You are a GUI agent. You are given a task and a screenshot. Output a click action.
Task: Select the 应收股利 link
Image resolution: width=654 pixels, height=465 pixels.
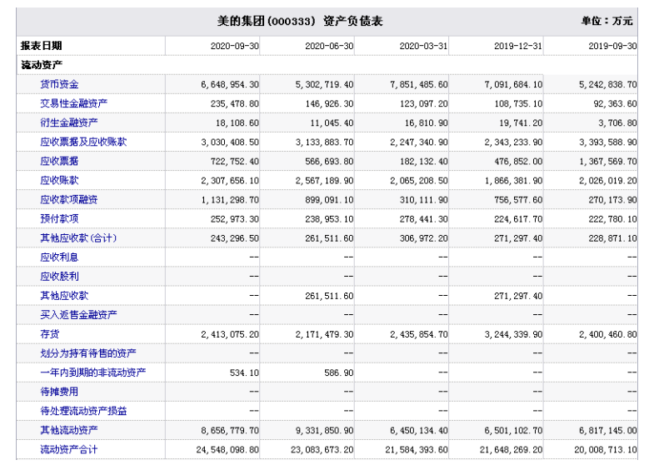click(x=59, y=276)
